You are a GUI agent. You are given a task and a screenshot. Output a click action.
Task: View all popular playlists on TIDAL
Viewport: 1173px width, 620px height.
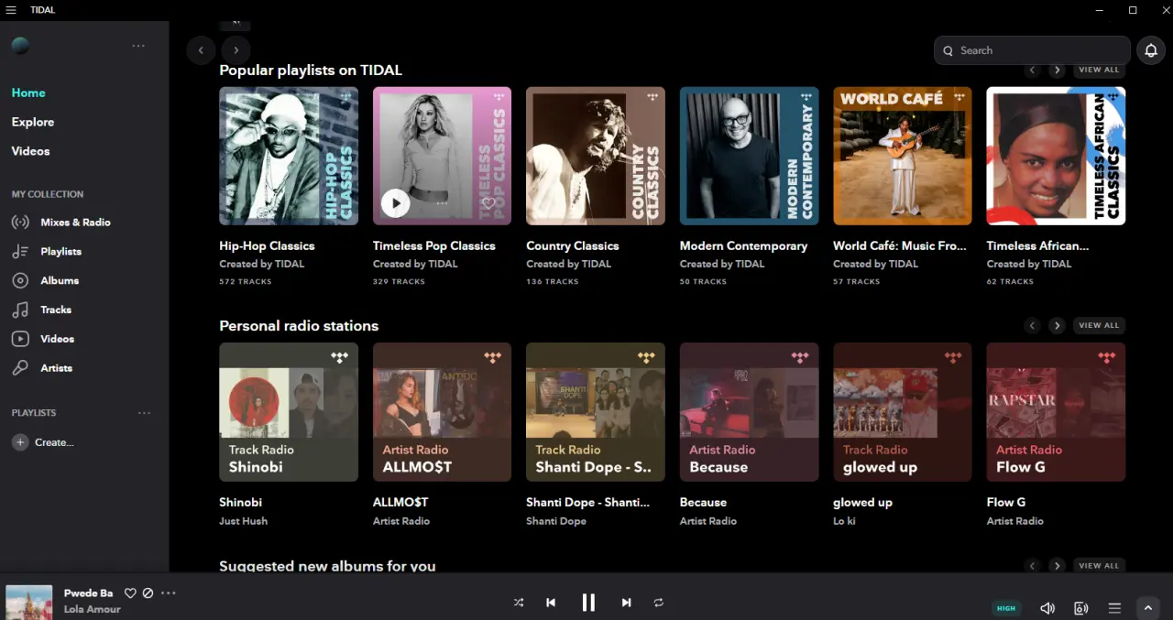pyautogui.click(x=1099, y=70)
